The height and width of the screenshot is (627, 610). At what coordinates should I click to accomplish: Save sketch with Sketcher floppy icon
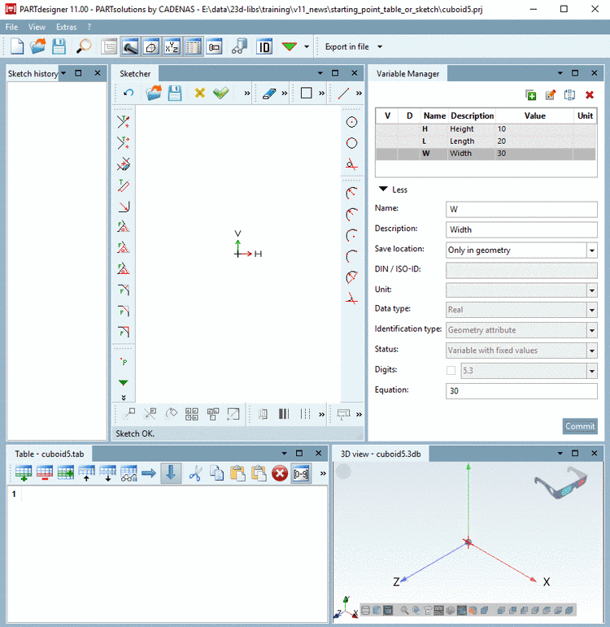click(x=175, y=94)
